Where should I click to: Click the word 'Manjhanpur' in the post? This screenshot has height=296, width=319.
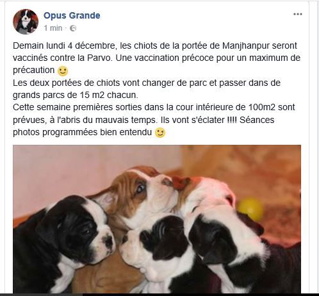tap(243, 45)
